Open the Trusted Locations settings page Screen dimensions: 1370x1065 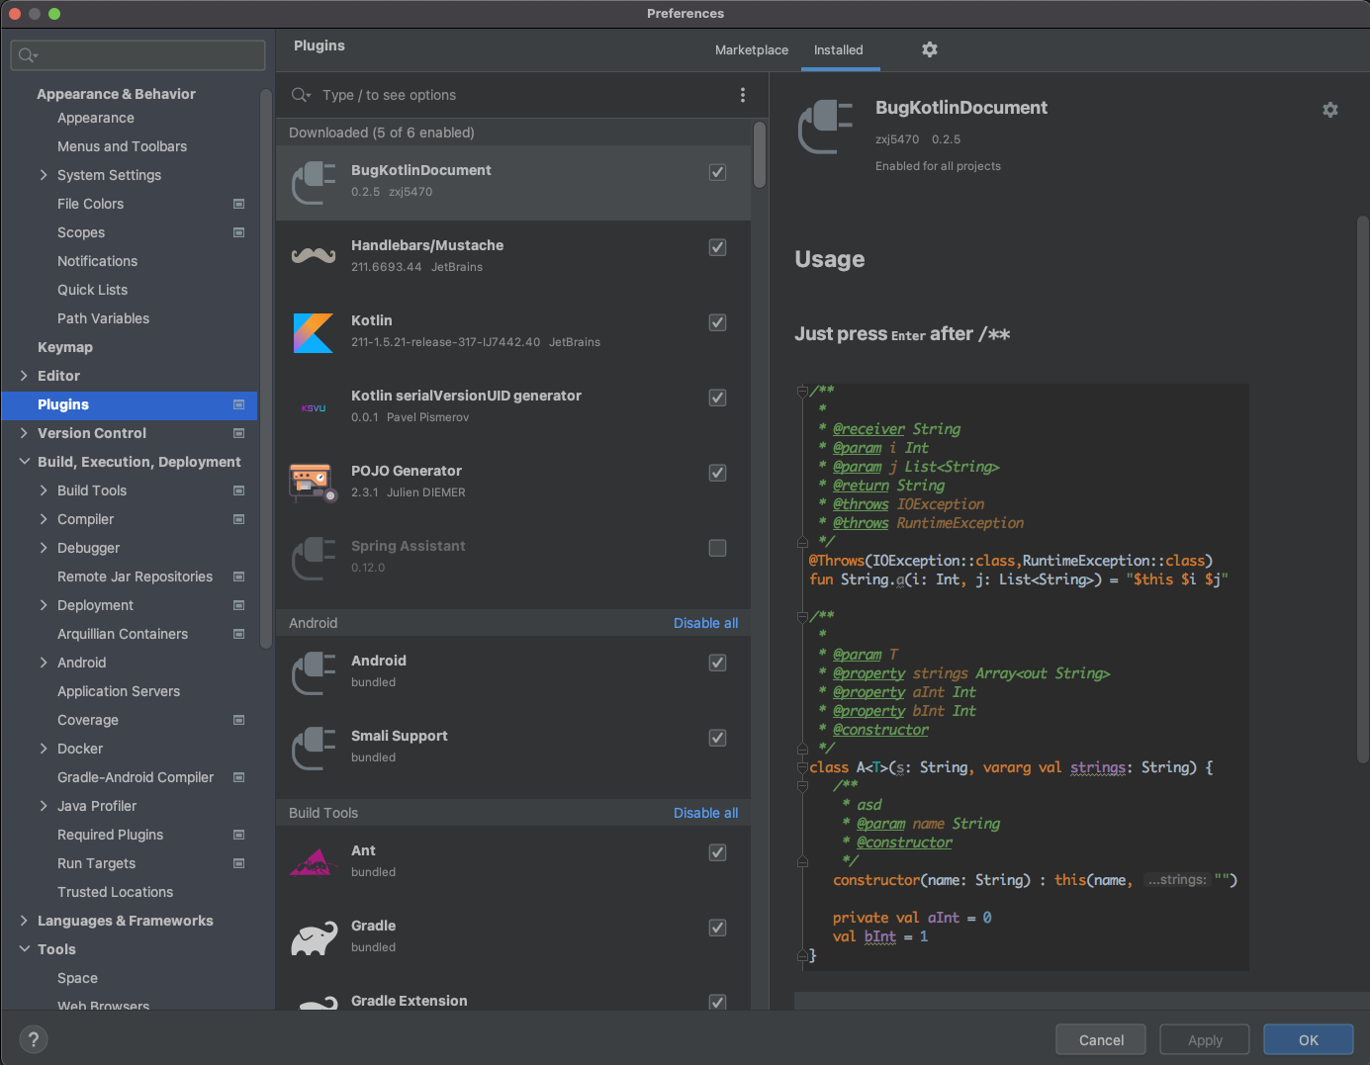pyautogui.click(x=115, y=892)
